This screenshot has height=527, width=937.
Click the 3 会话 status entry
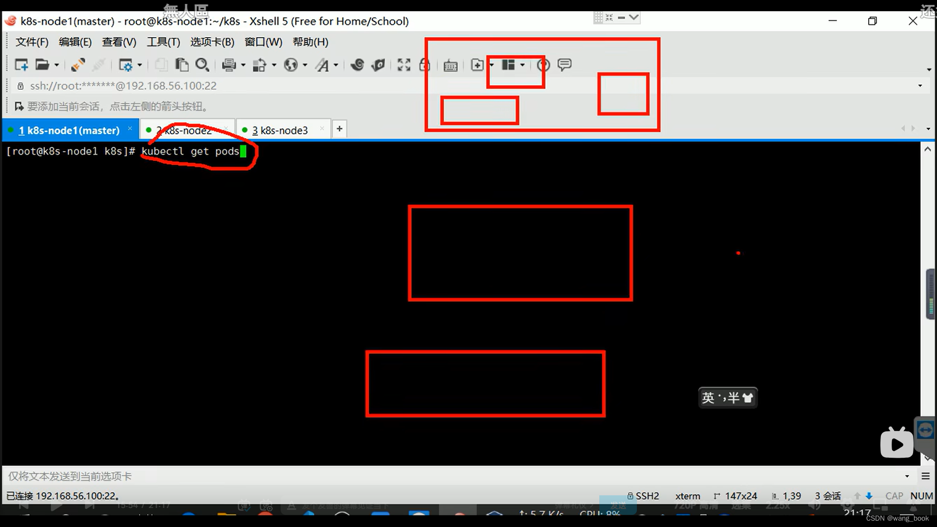tap(828, 496)
